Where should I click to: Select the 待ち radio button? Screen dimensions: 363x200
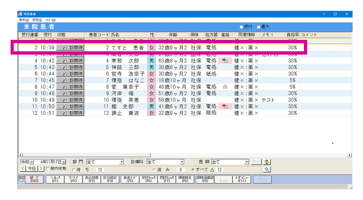[x=74, y=170]
